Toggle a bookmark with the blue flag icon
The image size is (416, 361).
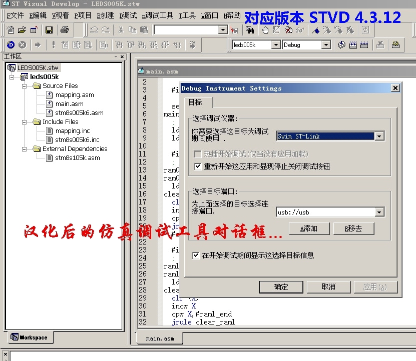click(x=315, y=30)
